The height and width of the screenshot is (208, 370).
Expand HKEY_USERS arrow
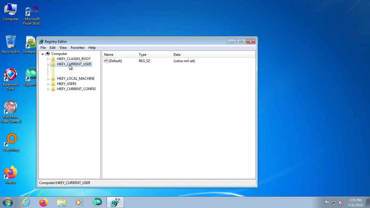(48, 84)
